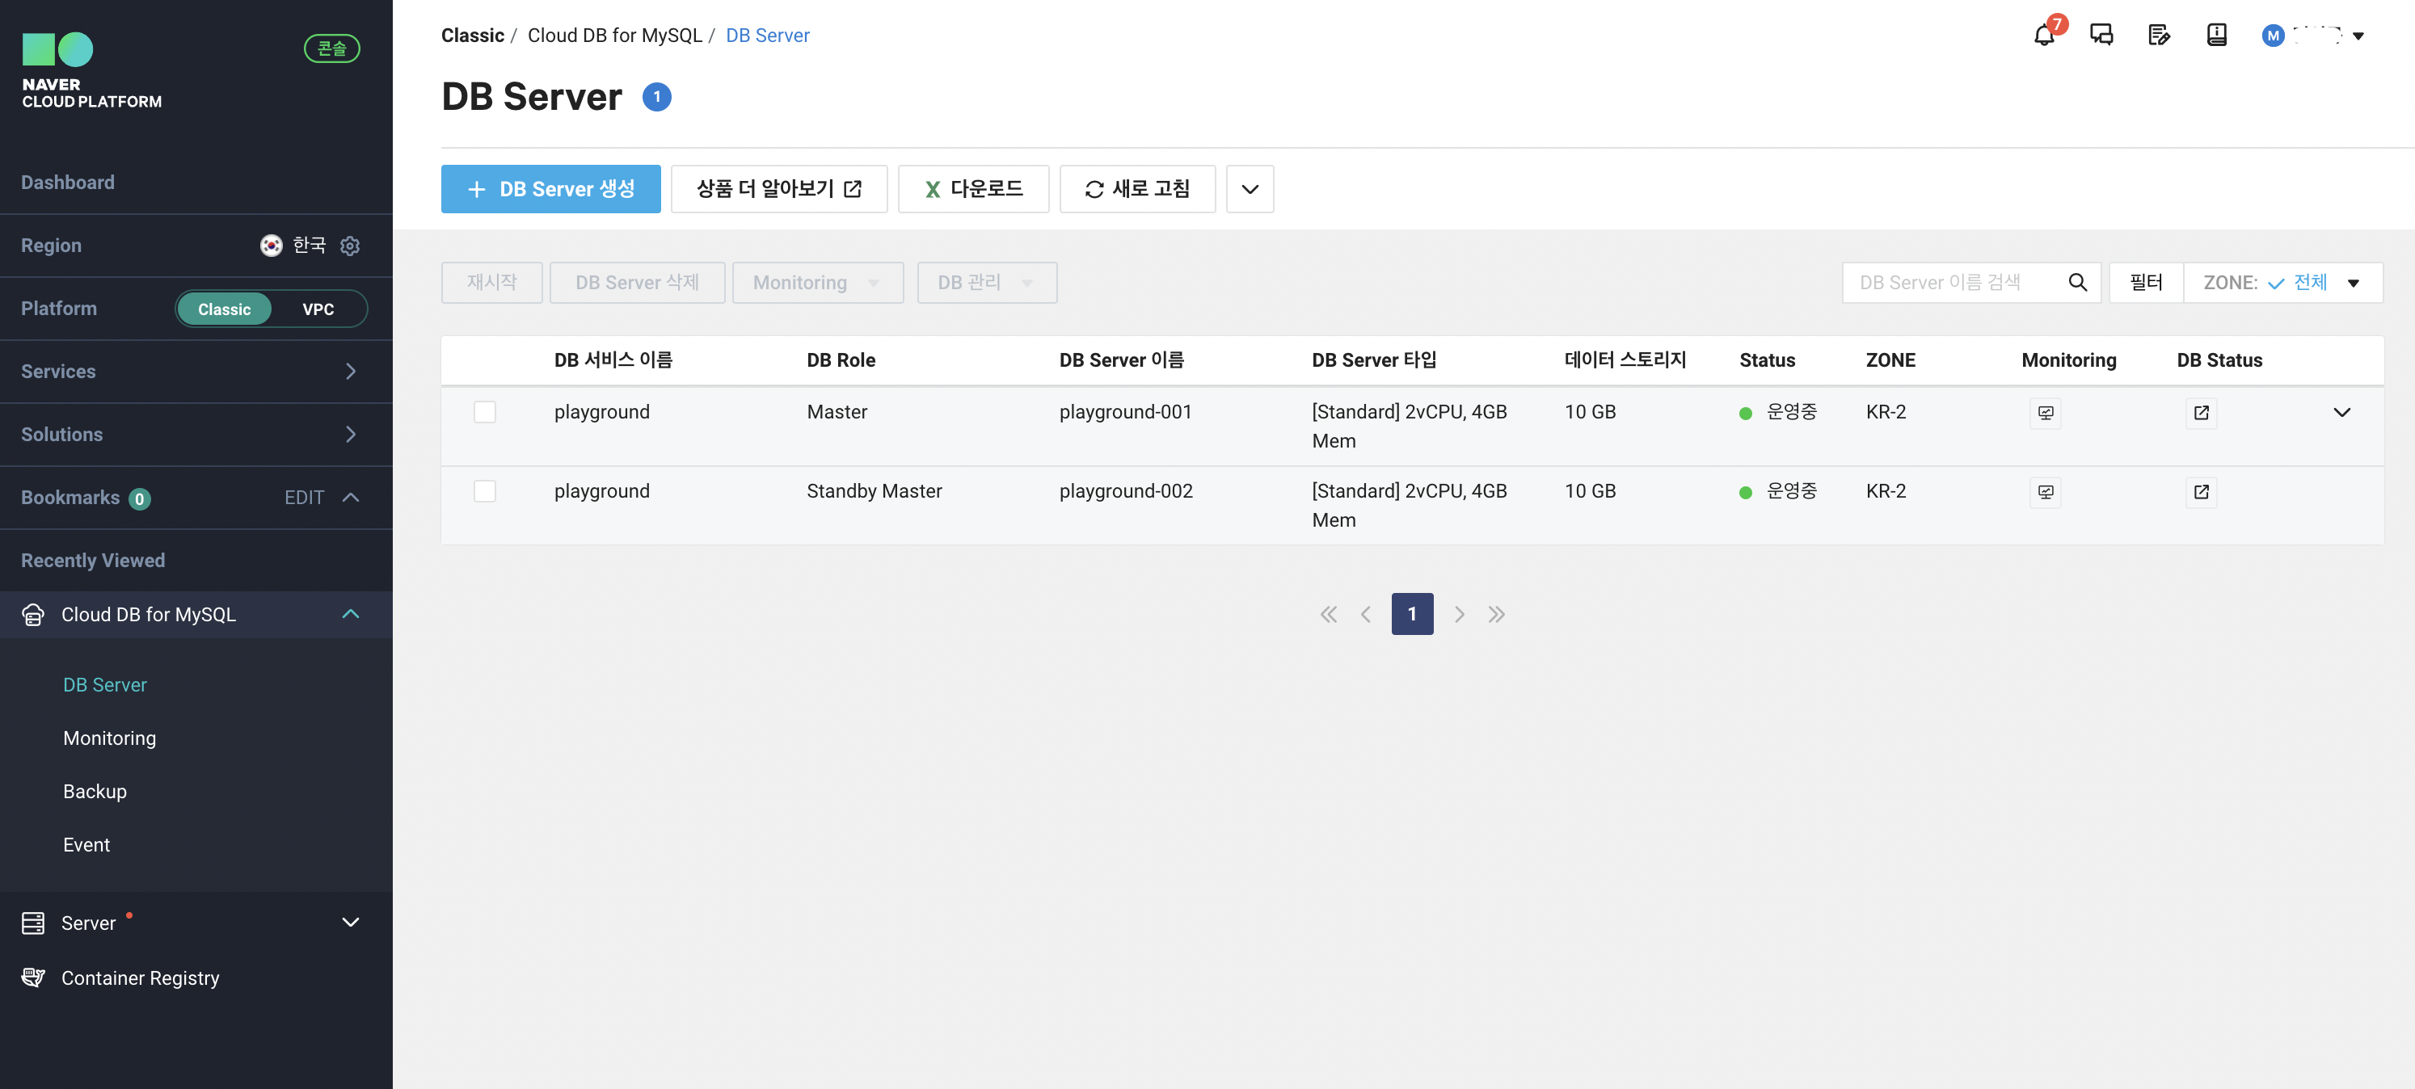Go to first page double-arrow icon

click(1327, 615)
